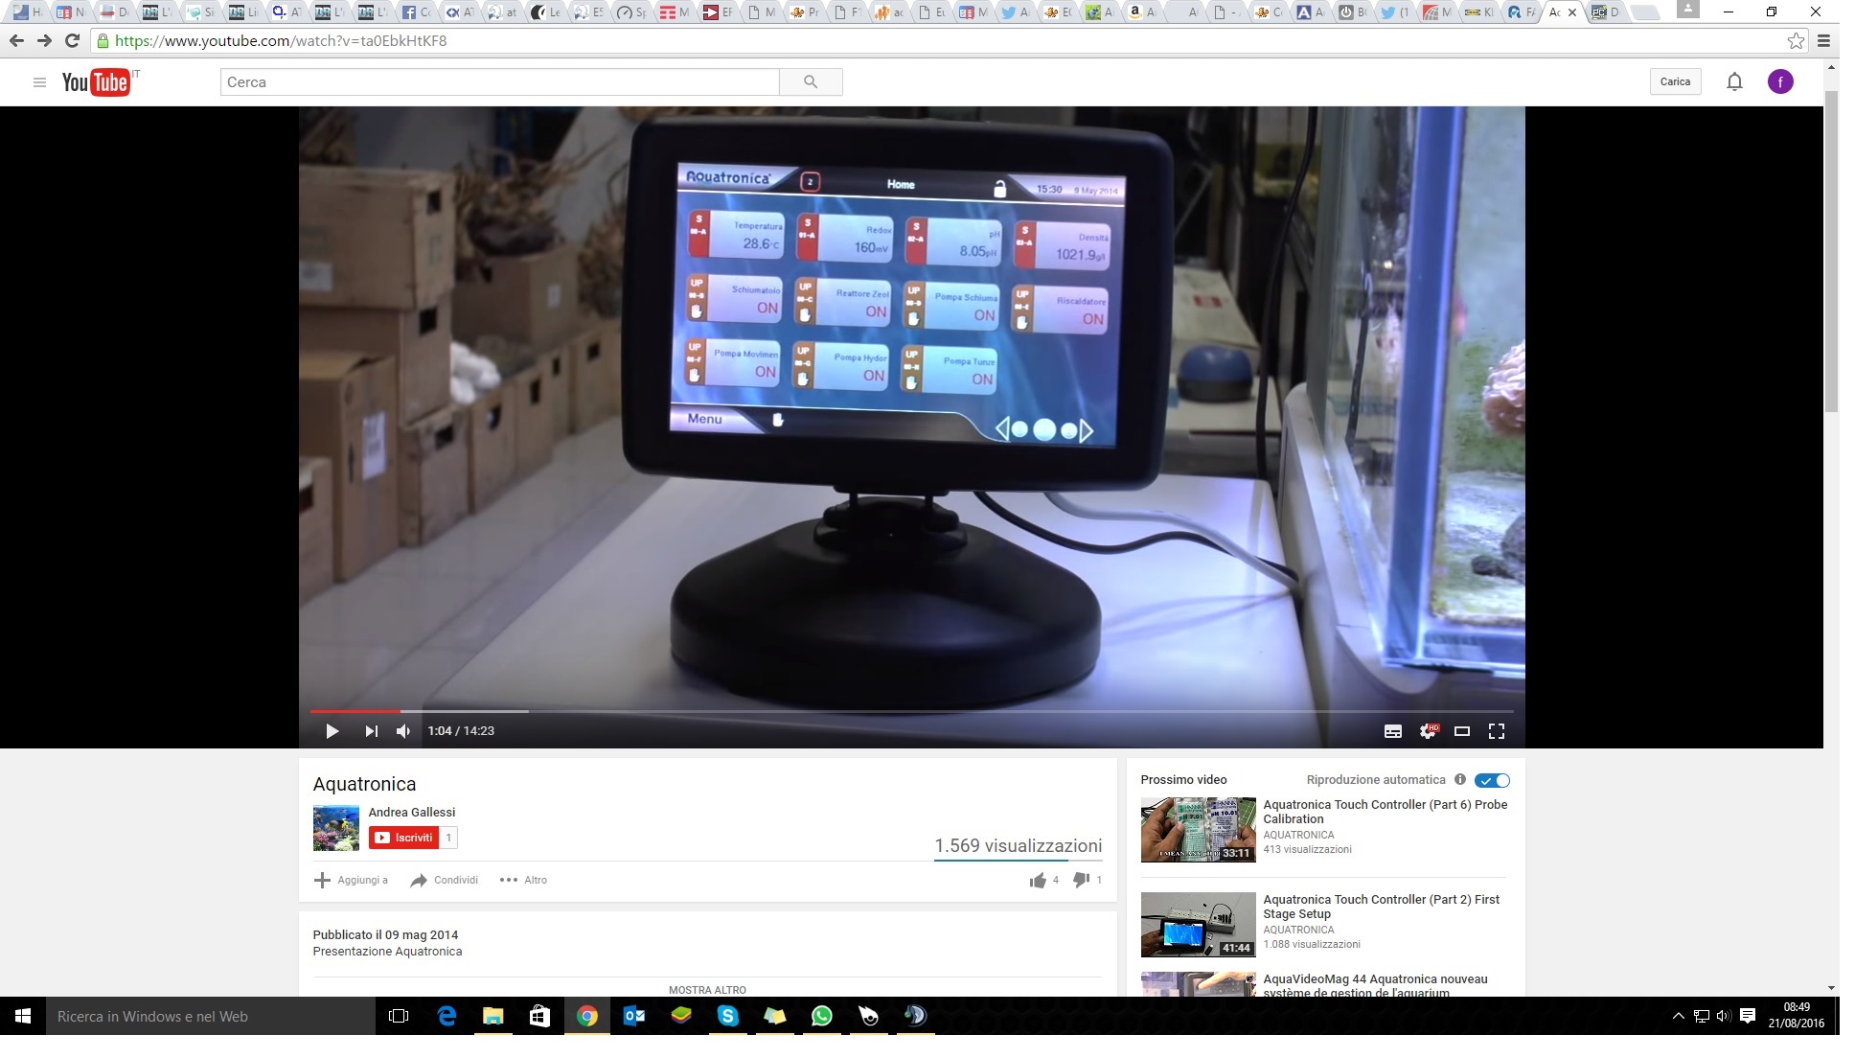Open thumbnail of First Stage Setup video
Image resolution: width=1855 pixels, height=1058 pixels.
click(x=1198, y=925)
